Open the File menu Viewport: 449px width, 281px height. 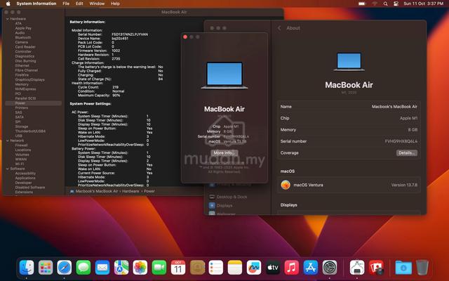pos(66,4)
